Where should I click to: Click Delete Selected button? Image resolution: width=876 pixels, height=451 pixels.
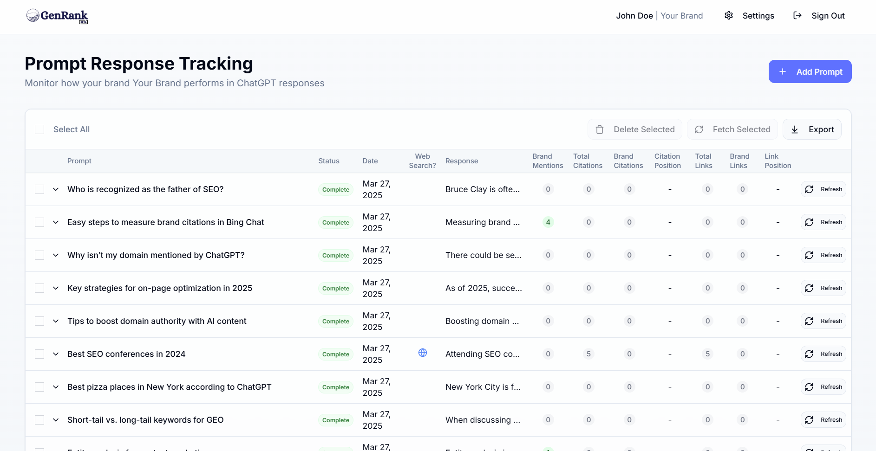[635, 129]
